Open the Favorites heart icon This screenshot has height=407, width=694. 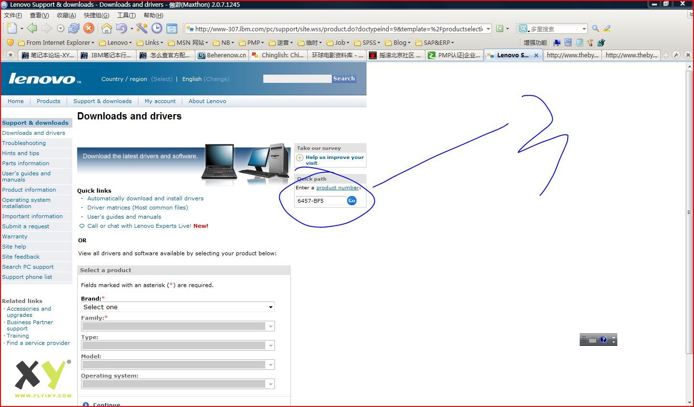[x=10, y=42]
